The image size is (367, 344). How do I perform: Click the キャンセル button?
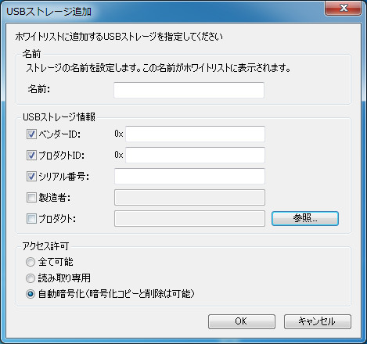(x=318, y=321)
